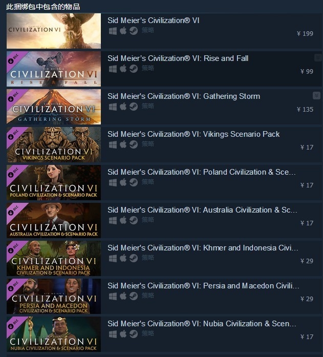Expand the Gathering Storm dropdown arrow

click(316, 95)
